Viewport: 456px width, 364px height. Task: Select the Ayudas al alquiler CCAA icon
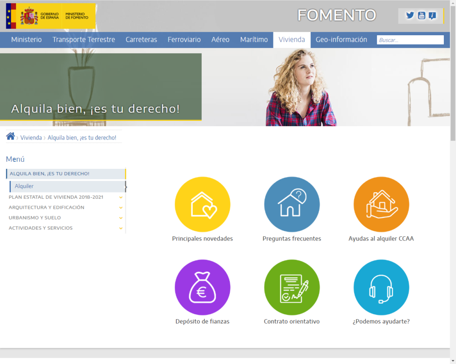(381, 204)
